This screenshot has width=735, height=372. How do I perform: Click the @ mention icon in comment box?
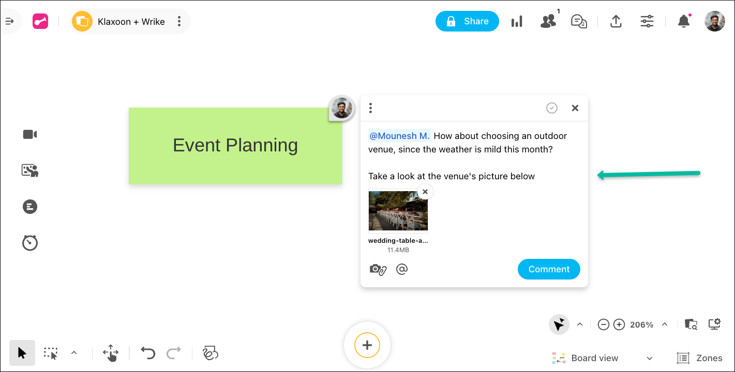tap(402, 269)
